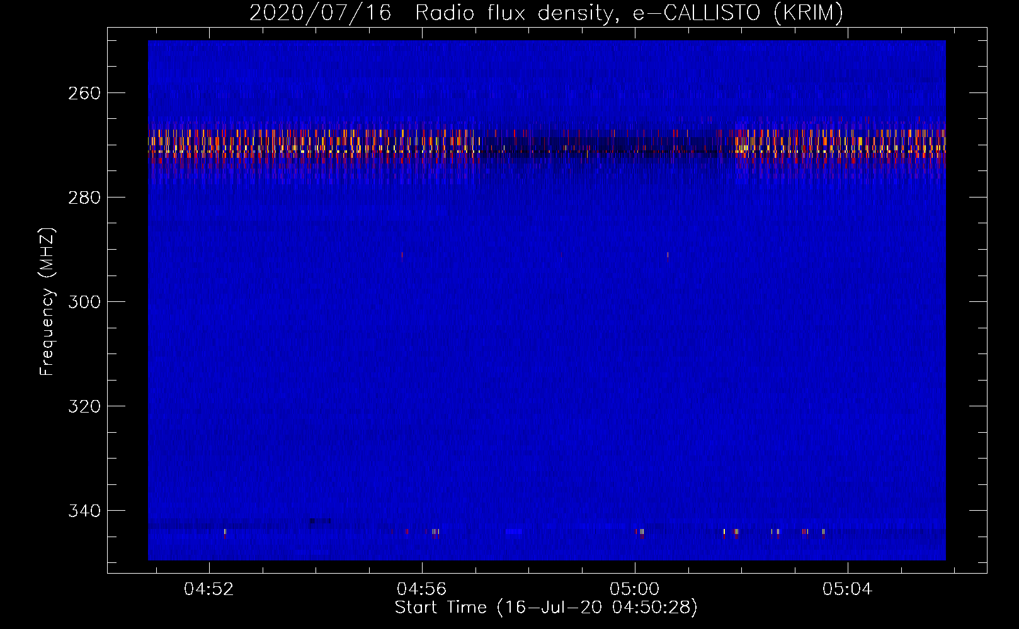Click the 05:04 time axis label
1019x629 pixels.
pyautogui.click(x=848, y=589)
